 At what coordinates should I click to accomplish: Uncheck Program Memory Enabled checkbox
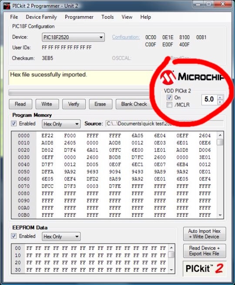click(x=14, y=124)
